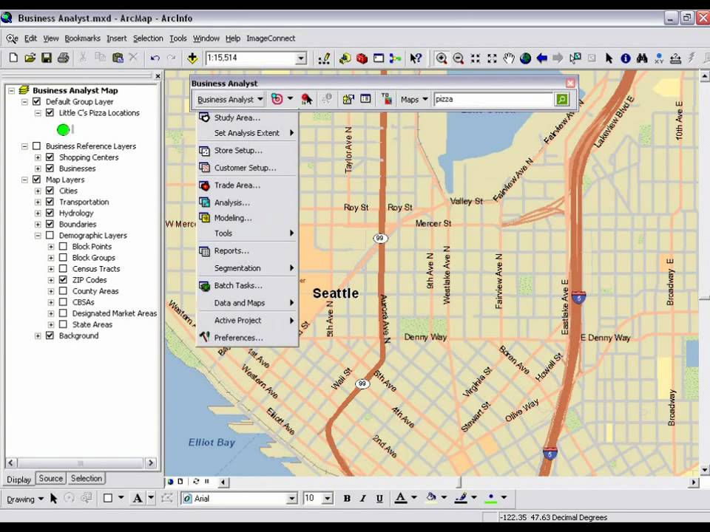The width and height of the screenshot is (710, 532).
Task: Click the Fixed Zoom In icon
Action: pos(475,58)
